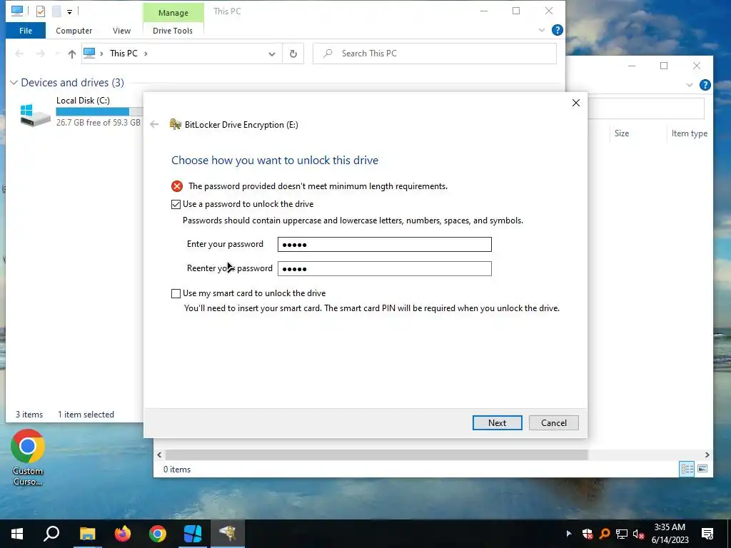The image size is (731, 548).
Task: Open the Computer ribbon tab
Action: (74, 31)
